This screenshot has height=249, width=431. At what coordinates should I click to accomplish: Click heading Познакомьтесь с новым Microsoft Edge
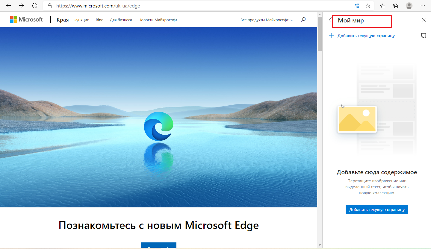click(158, 225)
